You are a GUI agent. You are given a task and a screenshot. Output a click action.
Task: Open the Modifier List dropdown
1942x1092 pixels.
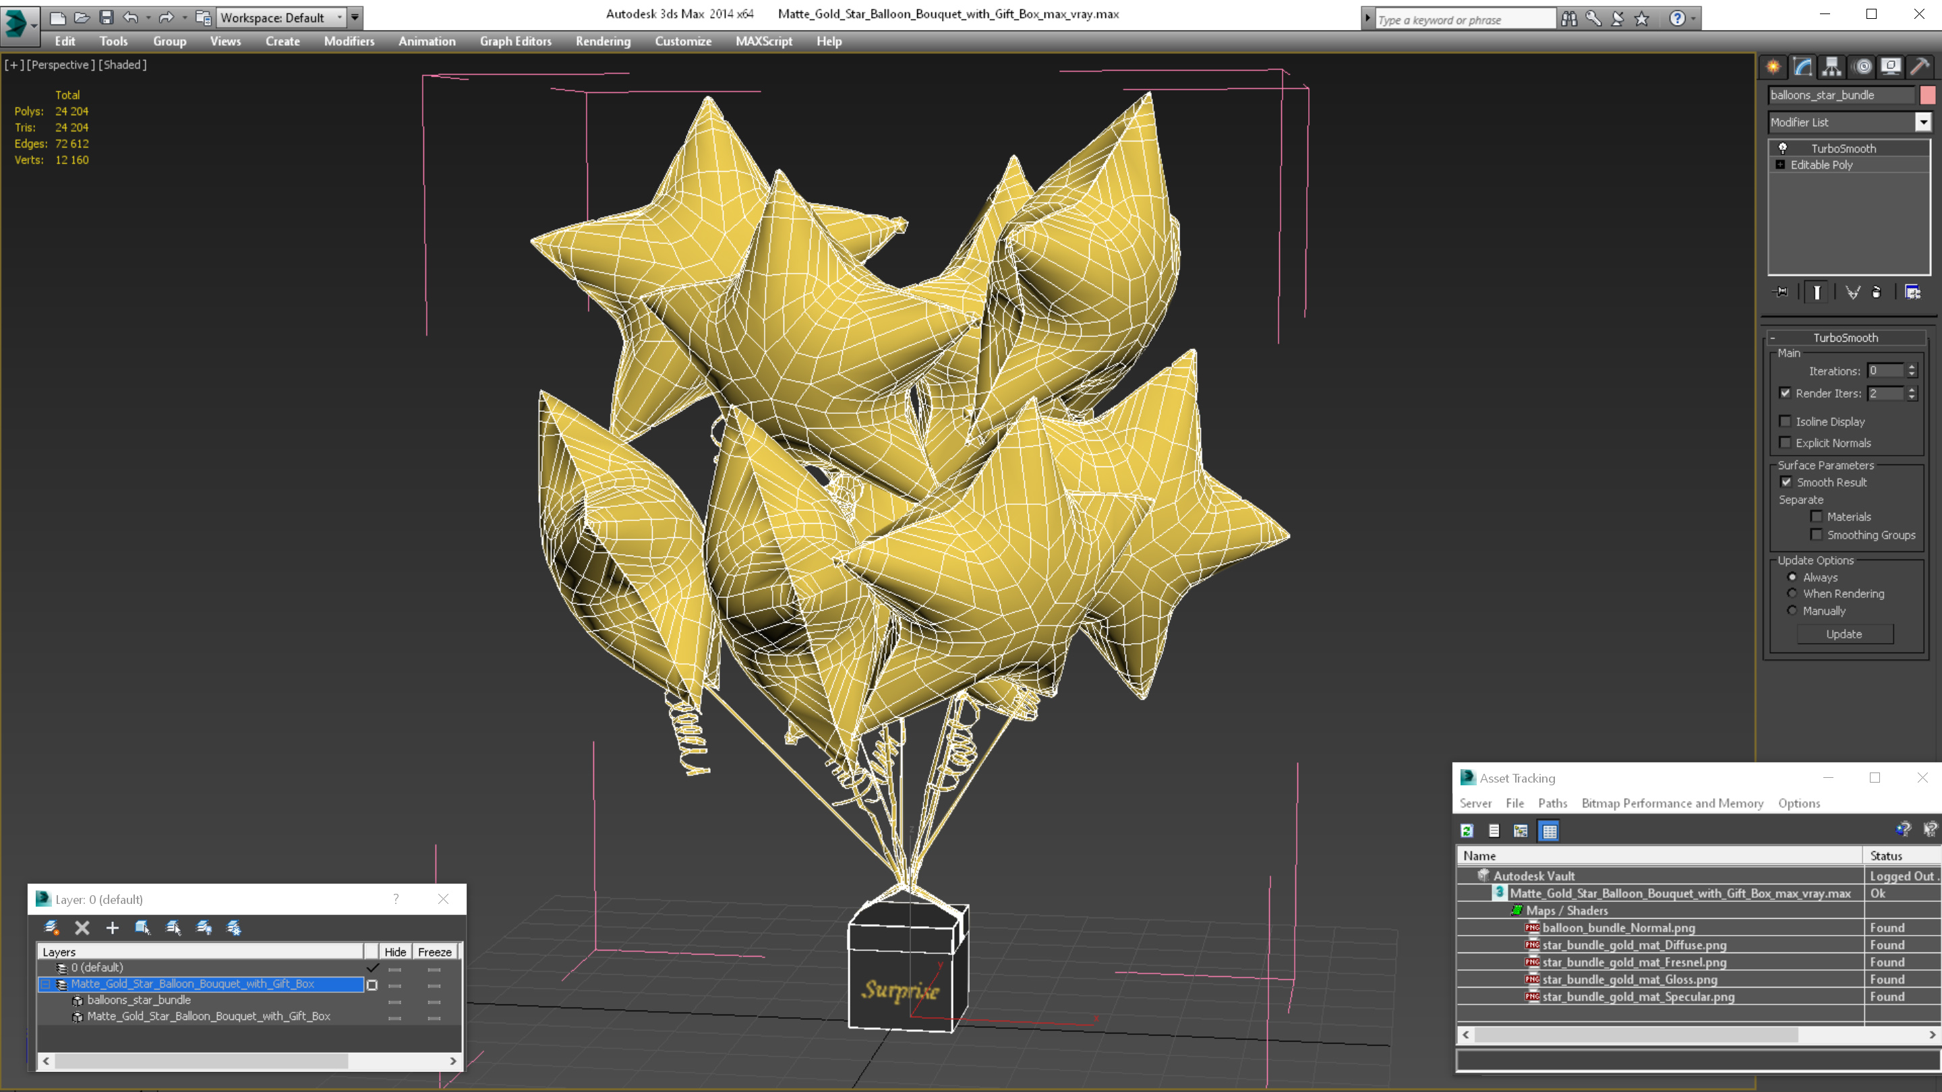pos(1923,122)
